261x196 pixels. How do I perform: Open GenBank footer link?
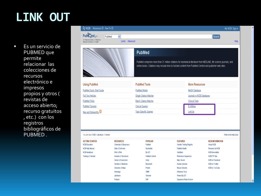180,152
